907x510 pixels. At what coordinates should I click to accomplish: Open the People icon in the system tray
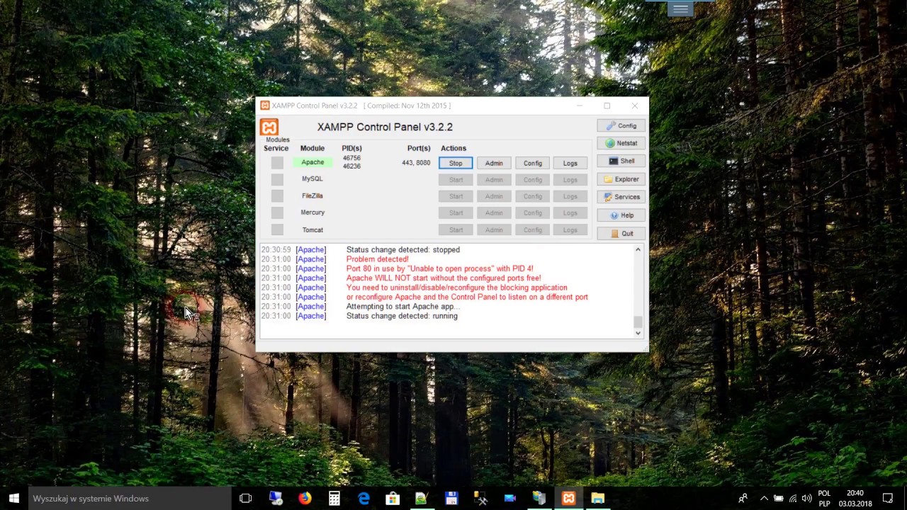coord(743,499)
